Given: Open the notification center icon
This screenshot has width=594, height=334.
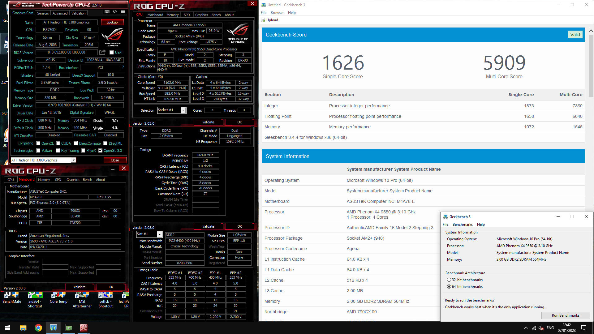Looking at the screenshot, I should (584, 328).
